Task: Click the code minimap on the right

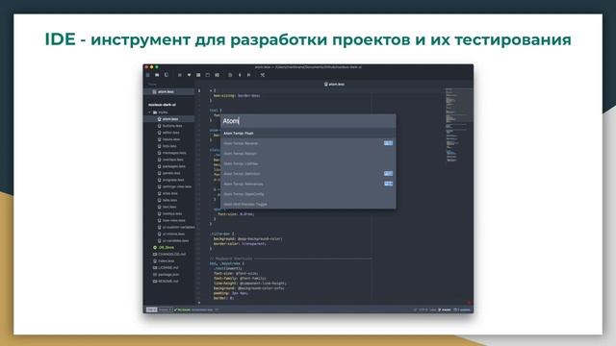Action: tap(458, 125)
